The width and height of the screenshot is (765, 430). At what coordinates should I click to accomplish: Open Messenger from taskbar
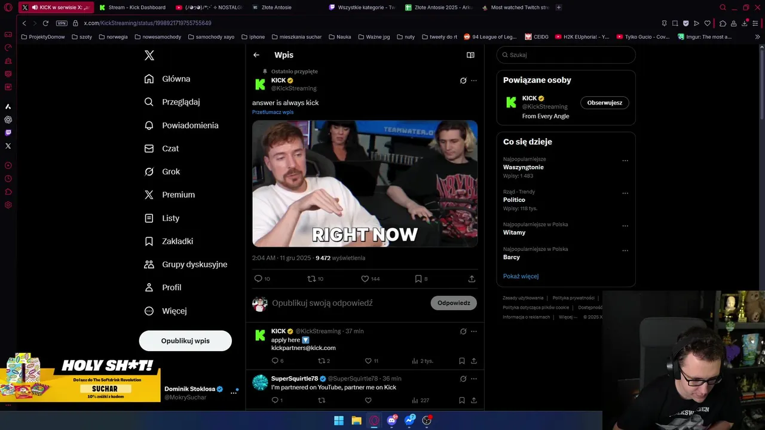tap(409, 420)
